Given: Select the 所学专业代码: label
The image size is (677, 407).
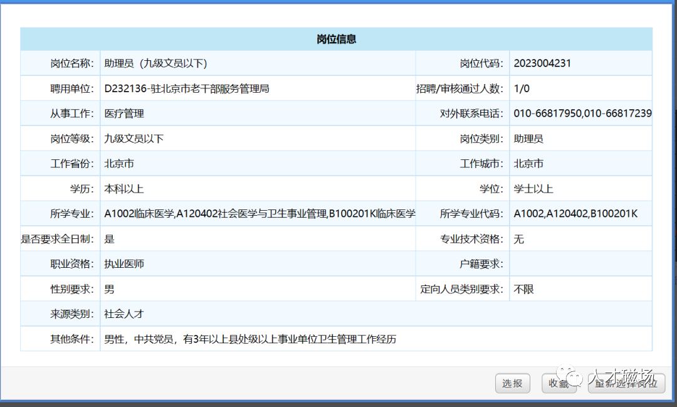Looking at the screenshot, I should (x=471, y=214).
